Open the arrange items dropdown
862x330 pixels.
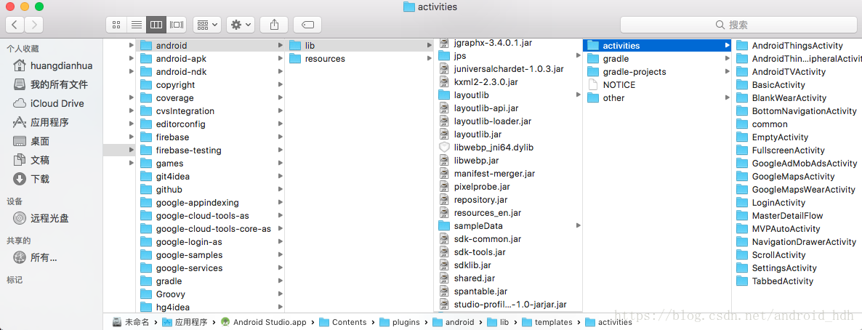(206, 25)
